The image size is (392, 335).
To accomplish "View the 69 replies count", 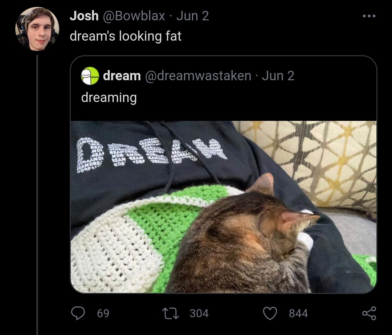I will click(103, 314).
